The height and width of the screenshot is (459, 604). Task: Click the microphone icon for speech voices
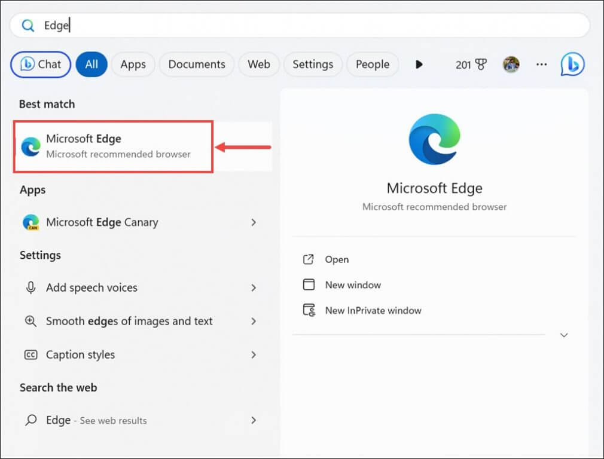(x=31, y=287)
